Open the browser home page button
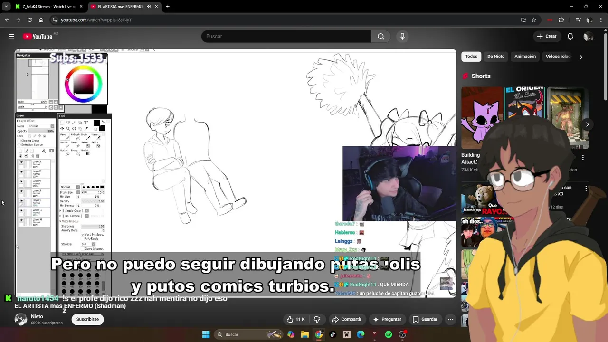608x342 pixels. click(x=41, y=20)
